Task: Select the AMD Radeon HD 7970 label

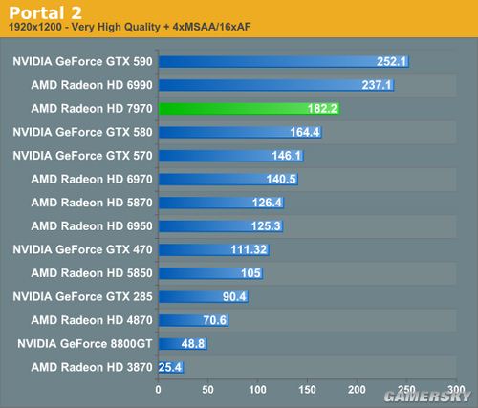Action: coord(92,109)
